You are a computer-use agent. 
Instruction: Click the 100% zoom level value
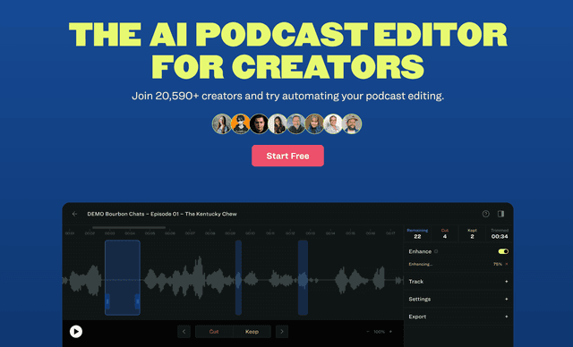coord(380,332)
